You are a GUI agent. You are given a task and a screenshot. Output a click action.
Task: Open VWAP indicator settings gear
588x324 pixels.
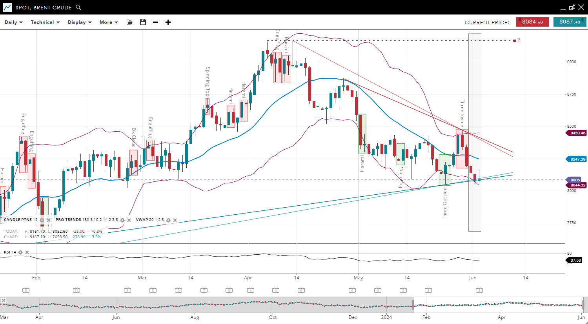tap(168, 220)
